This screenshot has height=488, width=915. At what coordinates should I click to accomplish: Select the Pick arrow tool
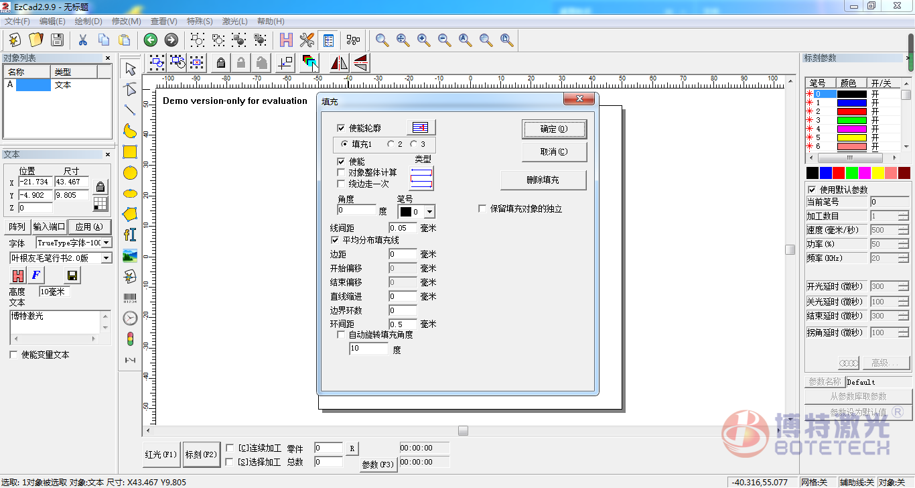[x=130, y=68]
